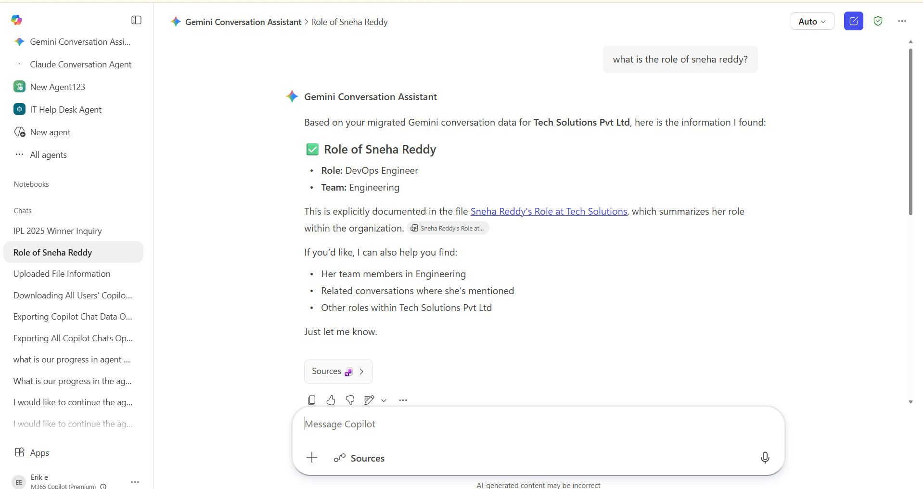
Task: Click the Gemini icon beside response header
Action: 292,96
